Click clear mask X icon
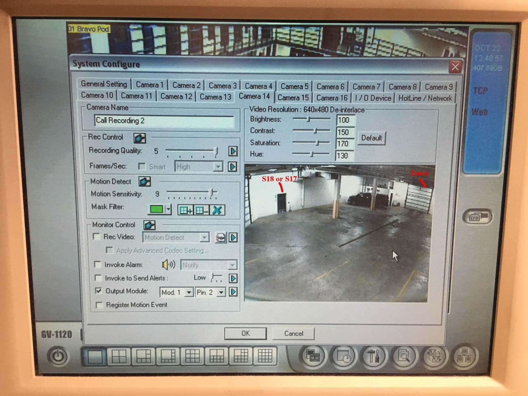The image size is (528, 396). click(x=217, y=210)
